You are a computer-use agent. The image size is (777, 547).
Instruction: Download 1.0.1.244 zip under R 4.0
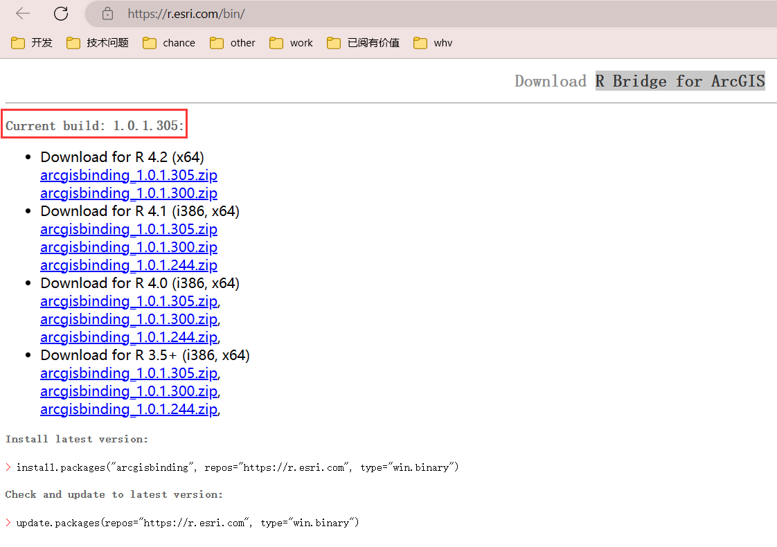point(129,337)
